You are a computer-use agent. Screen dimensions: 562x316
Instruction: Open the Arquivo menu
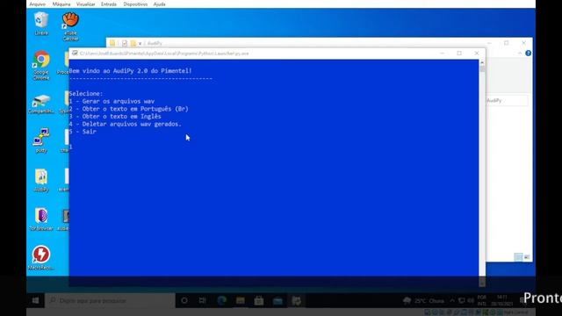37,4
